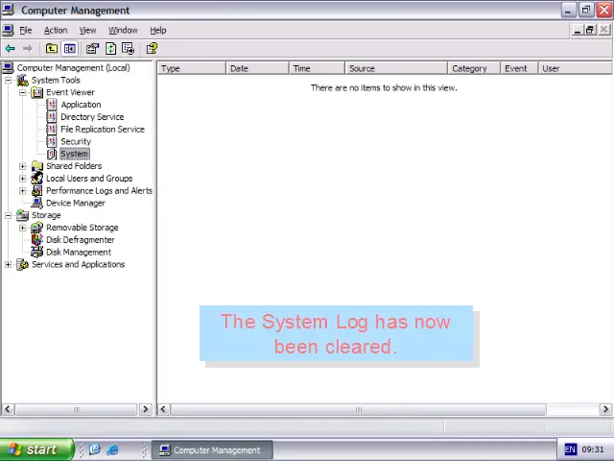This screenshot has width=614, height=461.
Task: Sort by the User column header
Action: pos(575,68)
